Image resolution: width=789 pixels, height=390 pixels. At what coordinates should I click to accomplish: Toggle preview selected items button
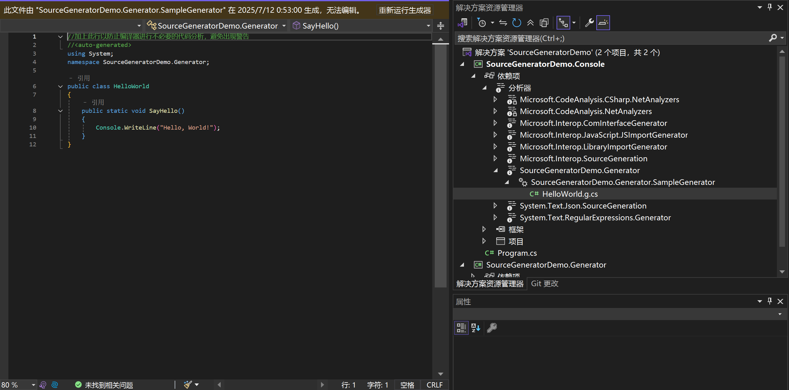[x=603, y=23]
